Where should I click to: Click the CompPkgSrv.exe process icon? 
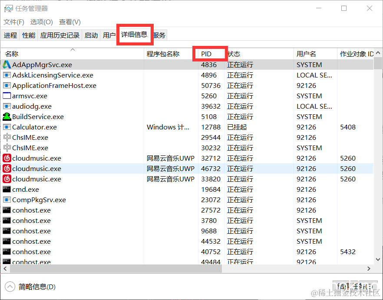click(7, 200)
